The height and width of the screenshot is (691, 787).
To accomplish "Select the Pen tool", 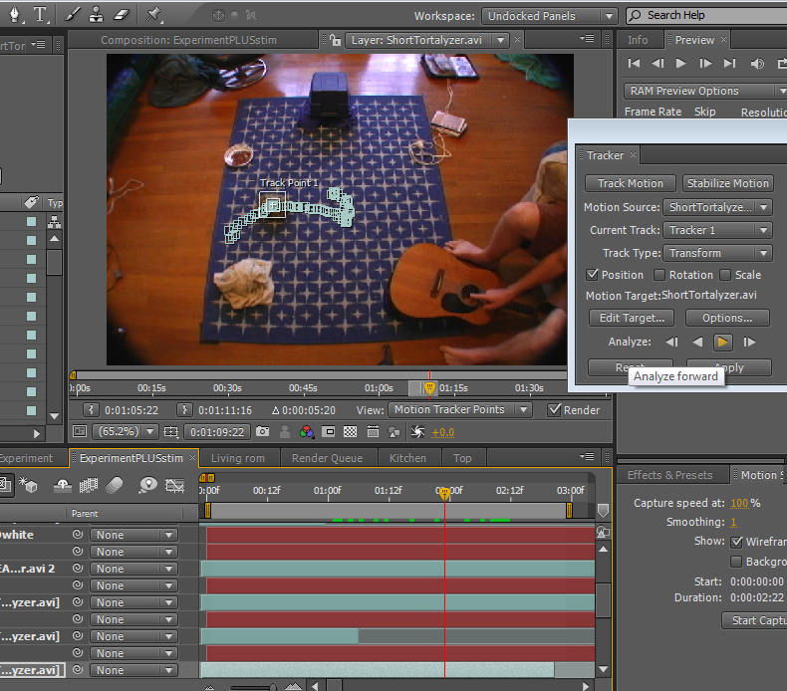I will pos(15,15).
